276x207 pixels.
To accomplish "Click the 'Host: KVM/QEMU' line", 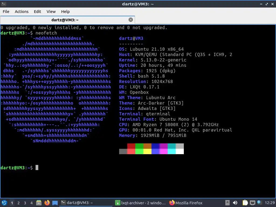I will point(175,54).
